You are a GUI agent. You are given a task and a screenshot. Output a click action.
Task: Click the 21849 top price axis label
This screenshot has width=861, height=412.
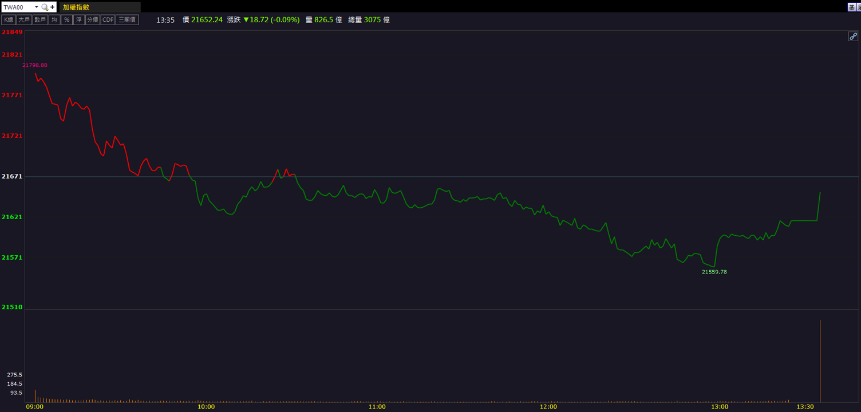pyautogui.click(x=12, y=32)
